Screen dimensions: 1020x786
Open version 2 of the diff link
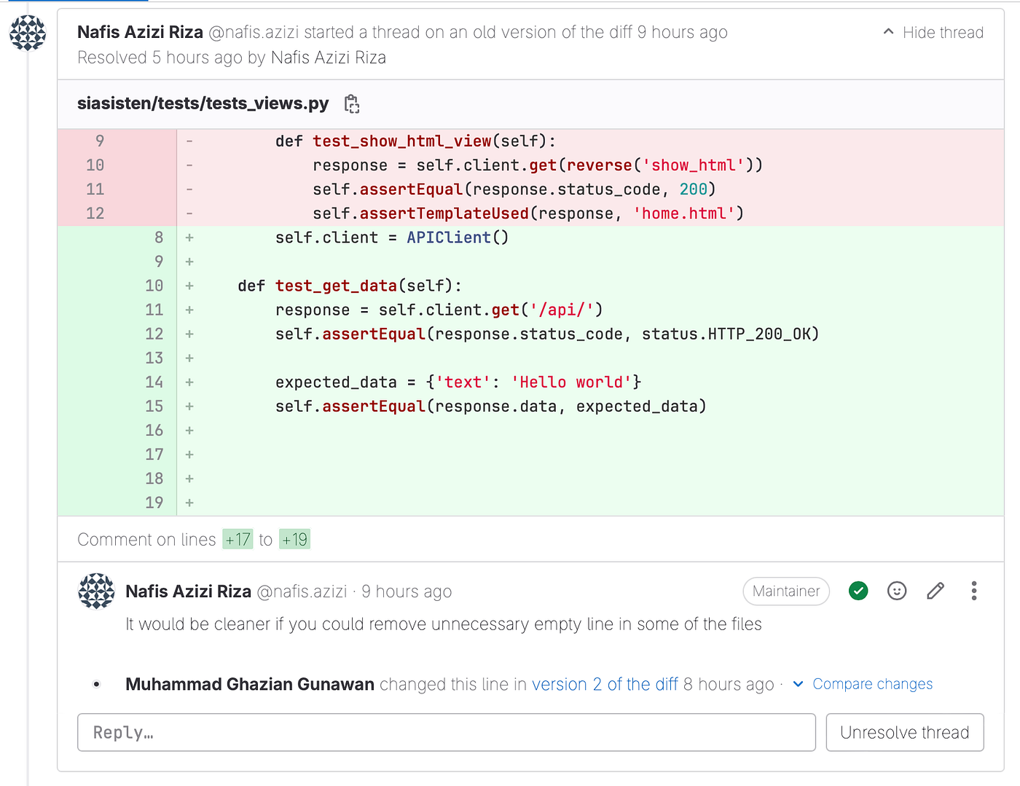coord(605,685)
